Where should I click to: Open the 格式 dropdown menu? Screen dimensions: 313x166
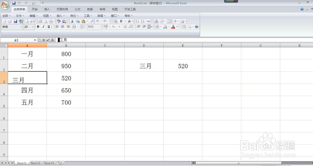click(74, 16)
